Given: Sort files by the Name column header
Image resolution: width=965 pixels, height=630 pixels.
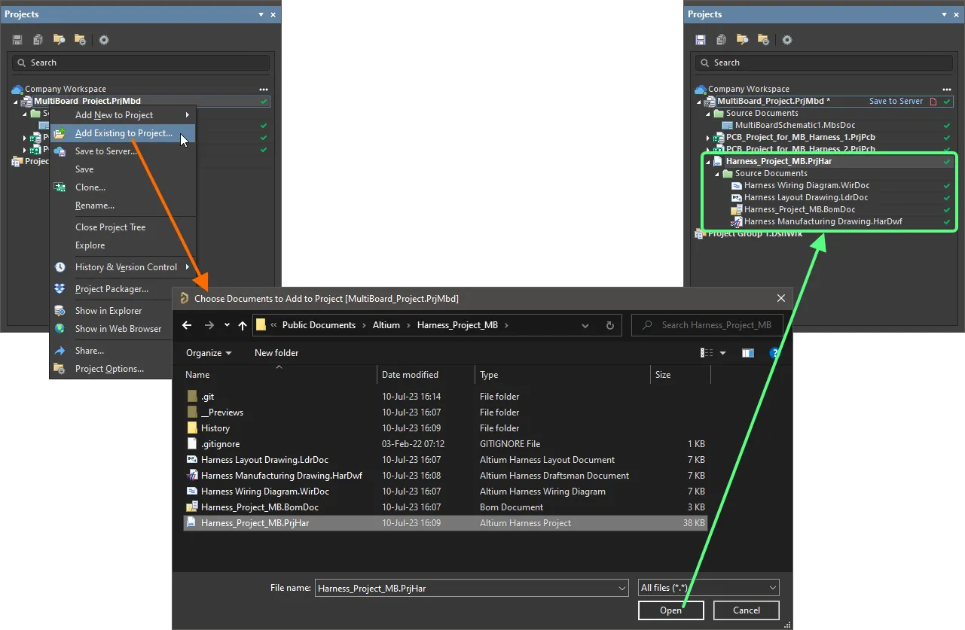Looking at the screenshot, I should coord(279,375).
